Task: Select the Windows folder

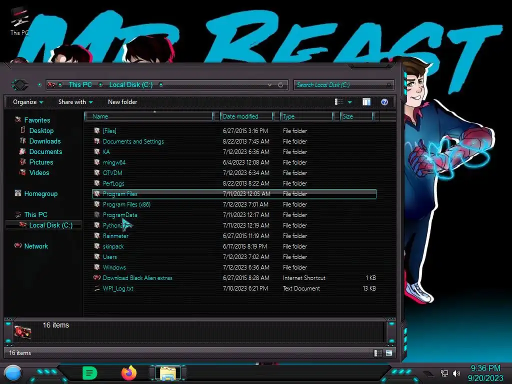Action: coord(114,267)
